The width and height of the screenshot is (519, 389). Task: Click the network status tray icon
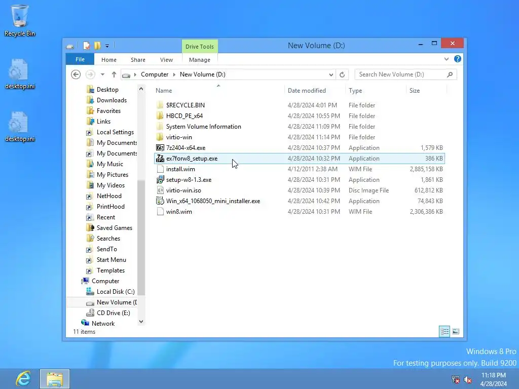(x=456, y=379)
